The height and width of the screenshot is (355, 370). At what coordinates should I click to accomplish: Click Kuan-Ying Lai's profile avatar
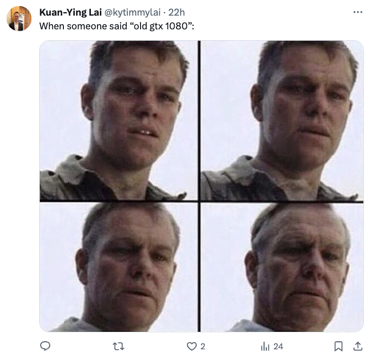tap(18, 18)
